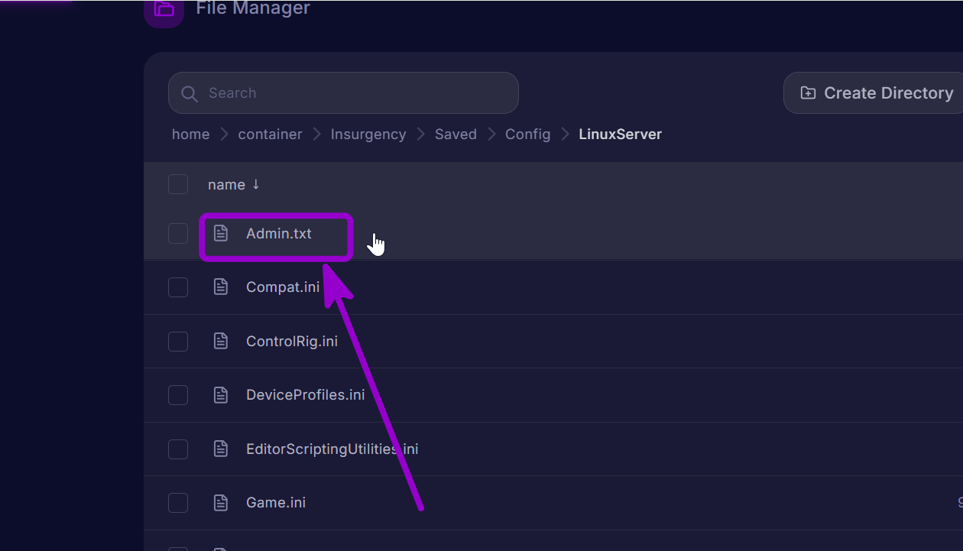This screenshot has height=551, width=963.
Task: Open the Game.ini file
Action: pos(276,502)
